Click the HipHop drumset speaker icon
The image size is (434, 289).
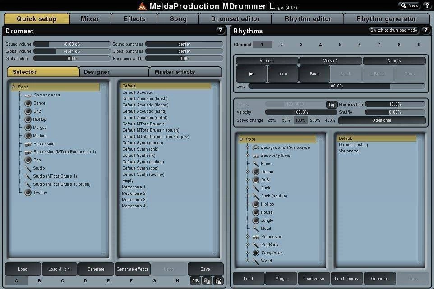click(x=28, y=119)
